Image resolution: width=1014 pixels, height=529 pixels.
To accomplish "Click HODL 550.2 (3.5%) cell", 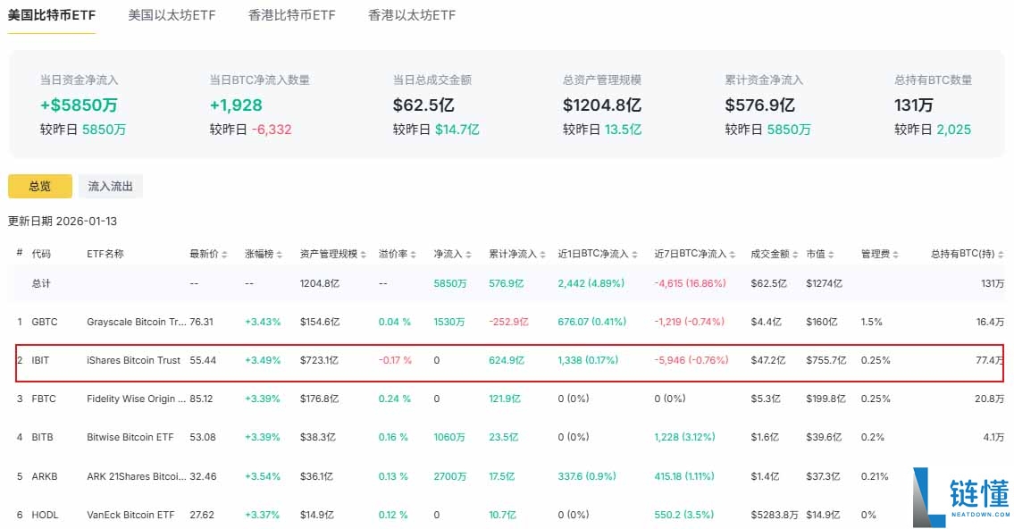I will 684,516.
